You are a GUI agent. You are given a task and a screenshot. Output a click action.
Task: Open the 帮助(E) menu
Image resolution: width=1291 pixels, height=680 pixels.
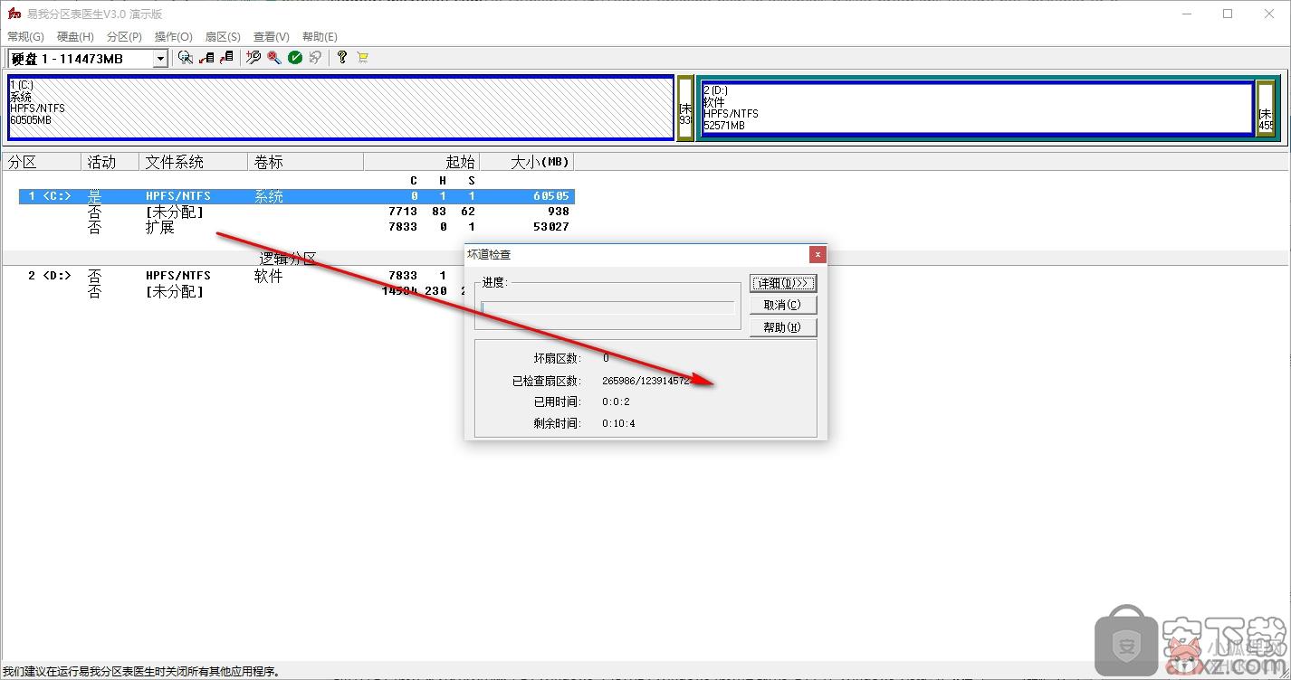(x=320, y=36)
